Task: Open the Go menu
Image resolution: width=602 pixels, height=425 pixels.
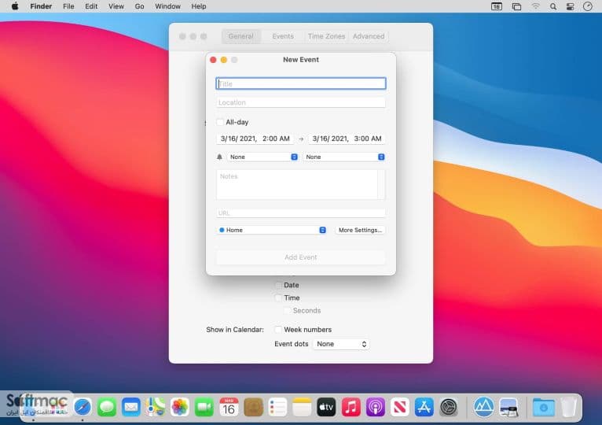Action: [139, 6]
